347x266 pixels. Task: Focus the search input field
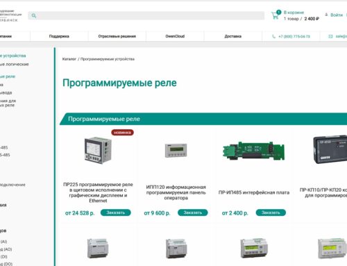[x=146, y=16]
